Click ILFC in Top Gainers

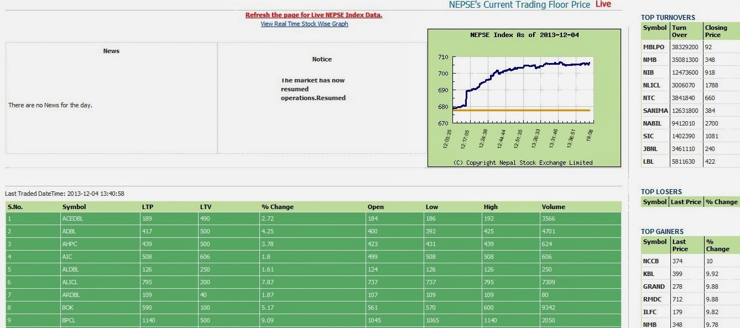(650, 312)
